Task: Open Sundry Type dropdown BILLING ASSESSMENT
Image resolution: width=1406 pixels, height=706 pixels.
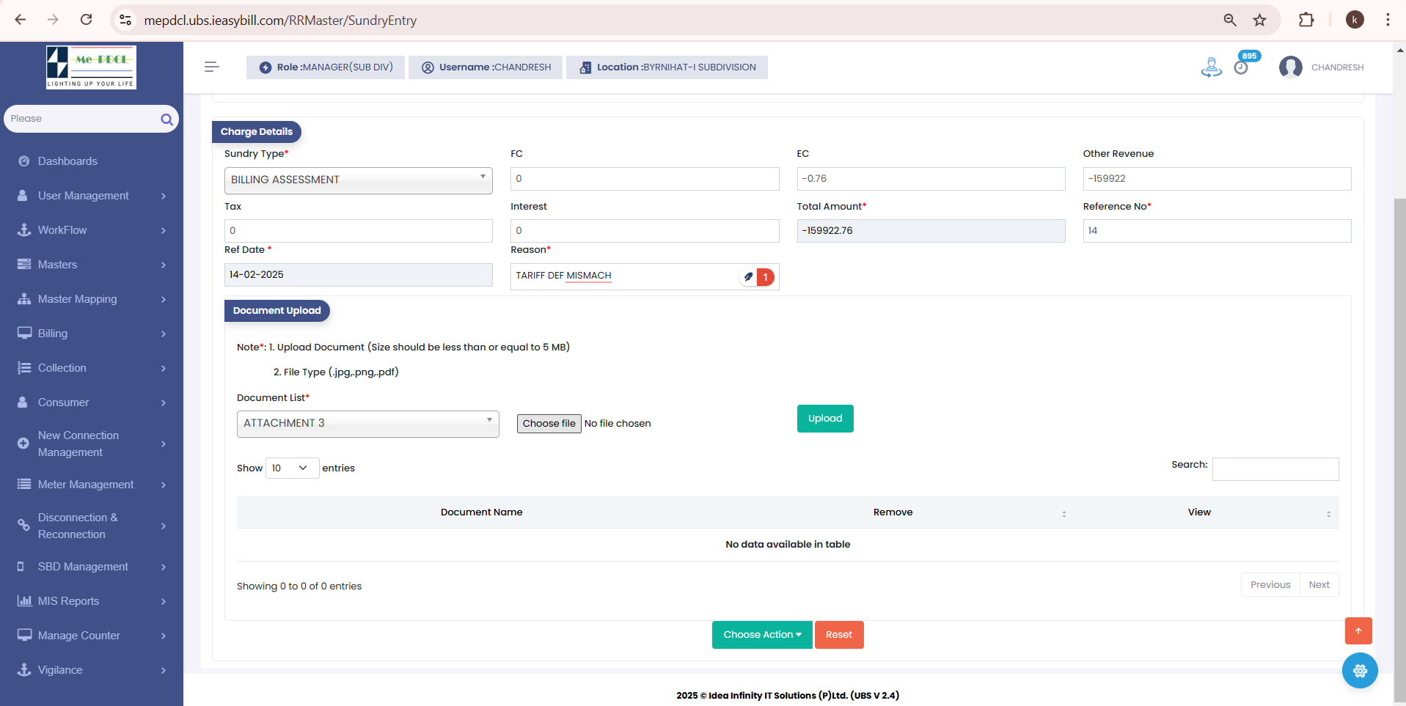Action: click(x=358, y=180)
